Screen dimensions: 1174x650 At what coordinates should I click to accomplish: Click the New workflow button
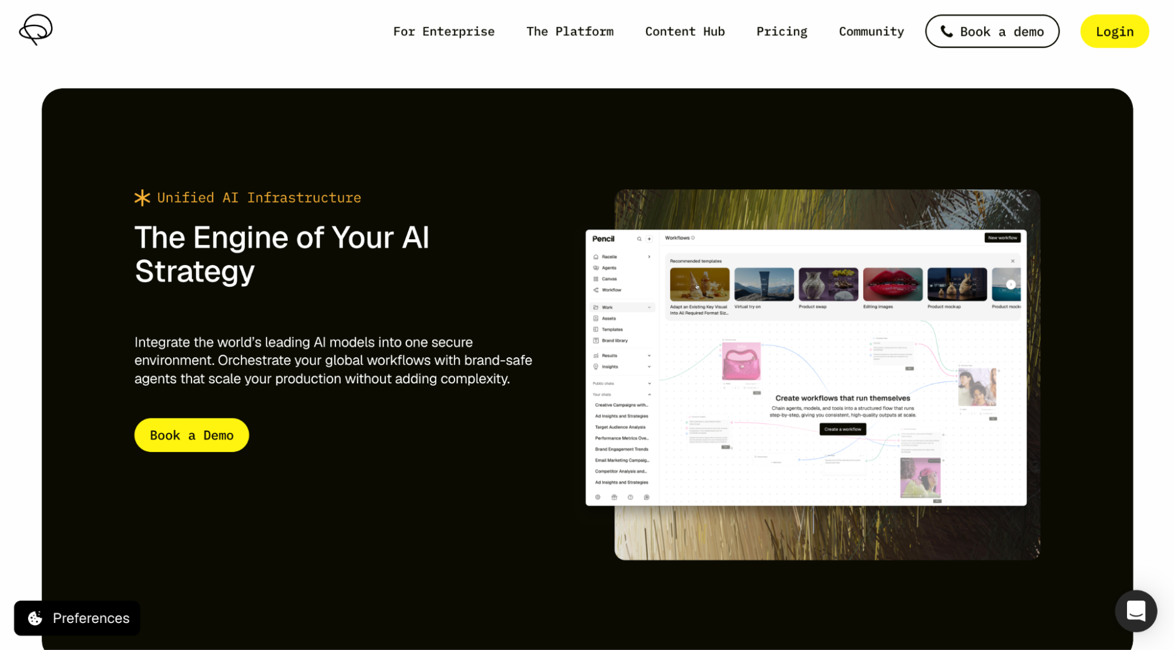tap(1002, 238)
